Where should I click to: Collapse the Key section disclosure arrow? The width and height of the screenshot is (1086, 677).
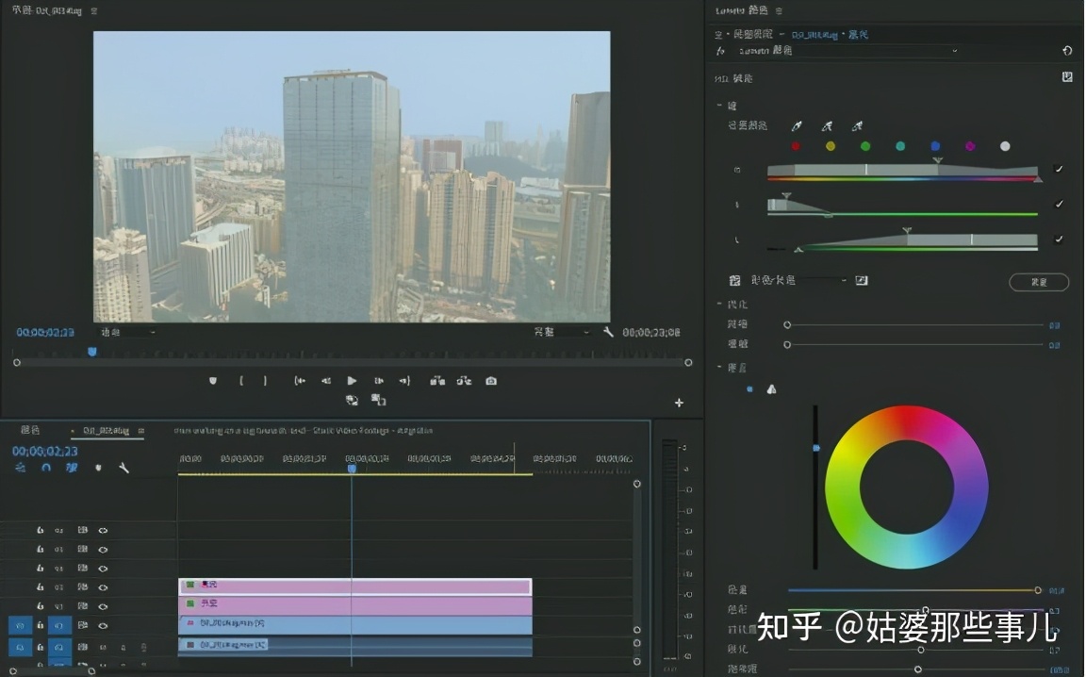[719, 106]
